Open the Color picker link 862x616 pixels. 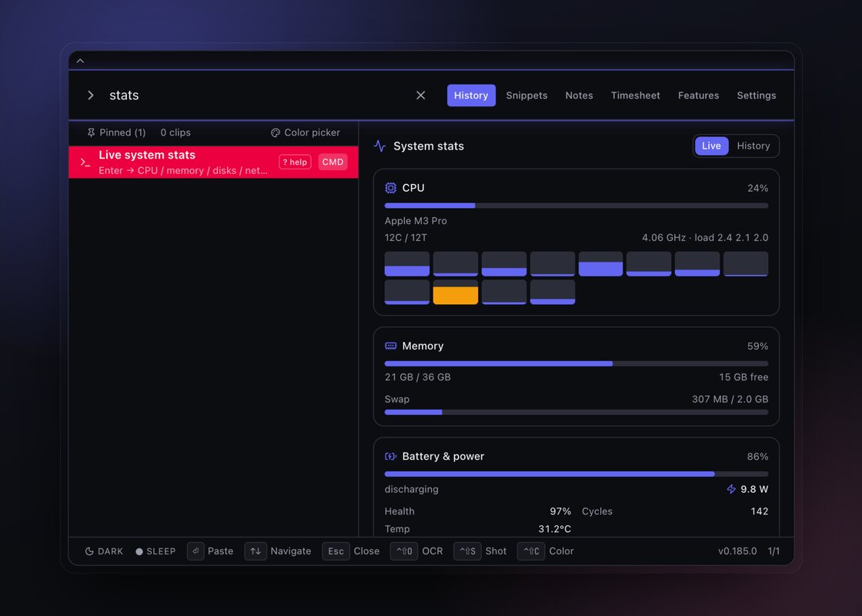point(306,132)
